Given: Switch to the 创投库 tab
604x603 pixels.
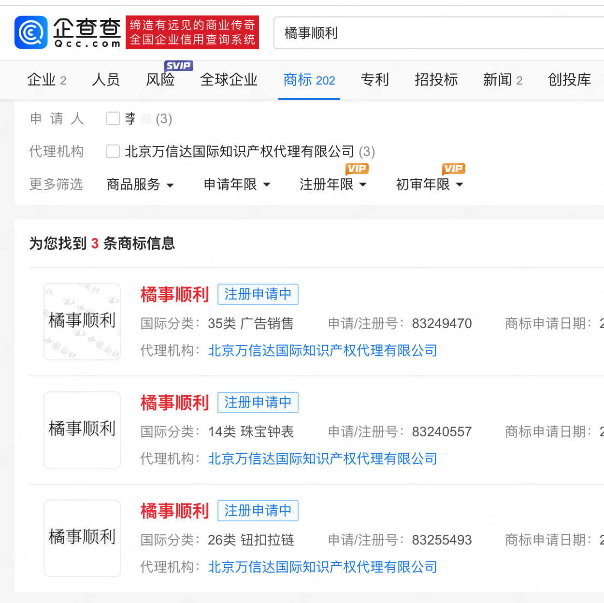Looking at the screenshot, I should point(569,80).
